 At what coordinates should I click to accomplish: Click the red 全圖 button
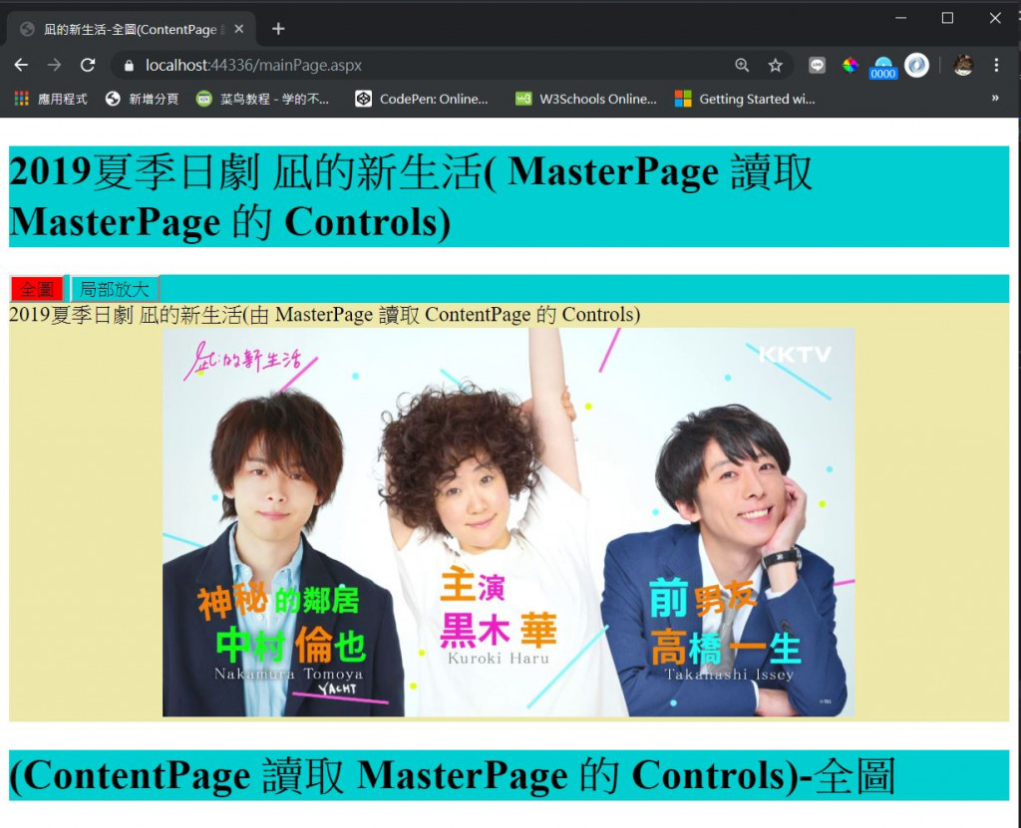(37, 288)
